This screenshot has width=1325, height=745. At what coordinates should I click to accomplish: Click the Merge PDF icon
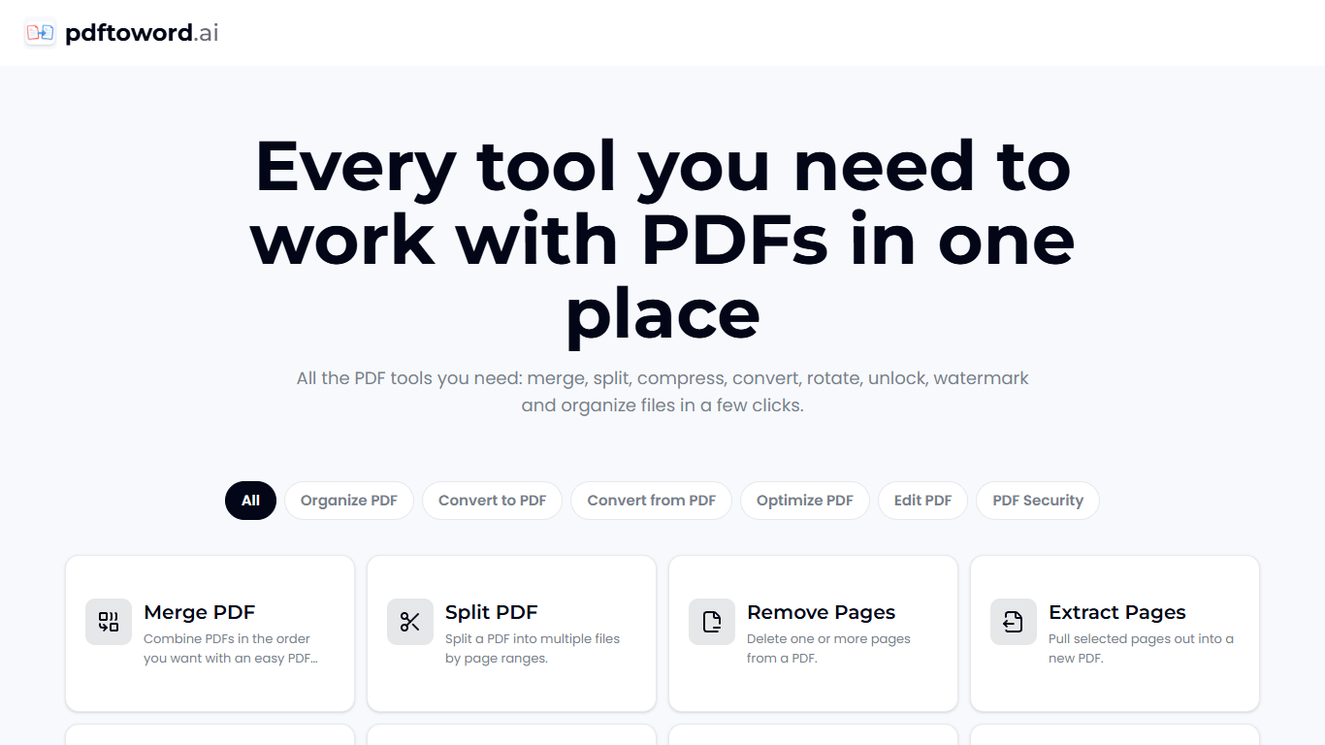pyautogui.click(x=109, y=622)
